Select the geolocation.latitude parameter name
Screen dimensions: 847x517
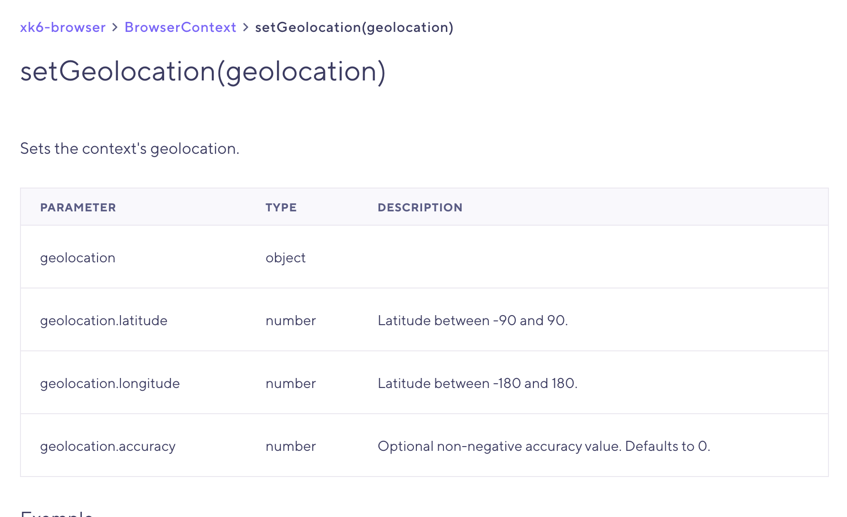(x=104, y=320)
